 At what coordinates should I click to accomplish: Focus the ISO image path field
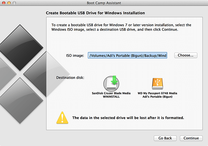click(127, 55)
